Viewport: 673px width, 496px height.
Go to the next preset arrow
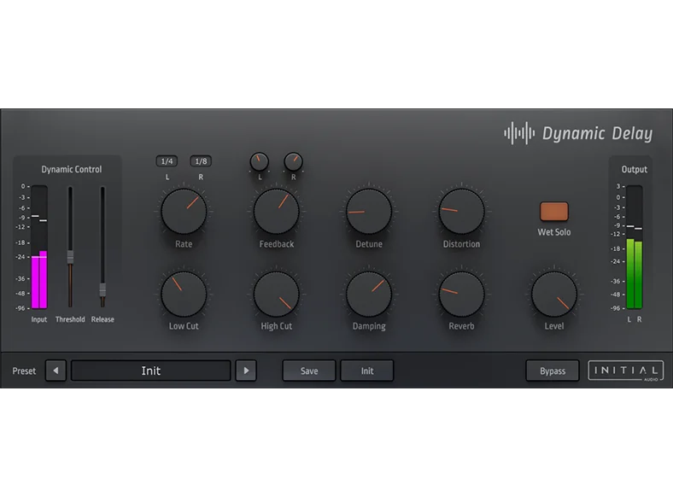(246, 371)
